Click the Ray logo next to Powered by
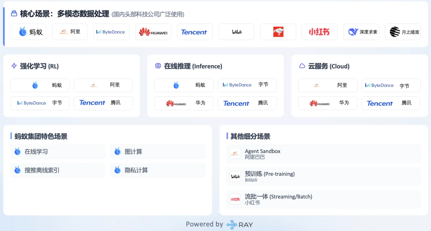 240,225
